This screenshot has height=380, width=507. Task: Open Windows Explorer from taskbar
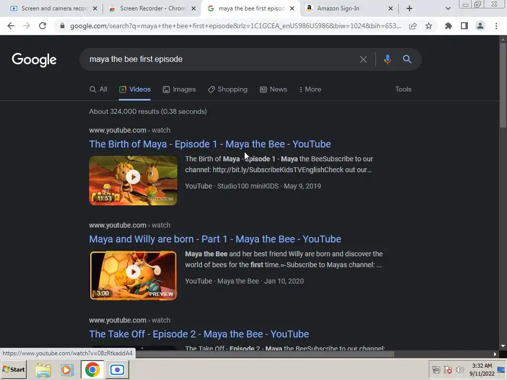43,370
